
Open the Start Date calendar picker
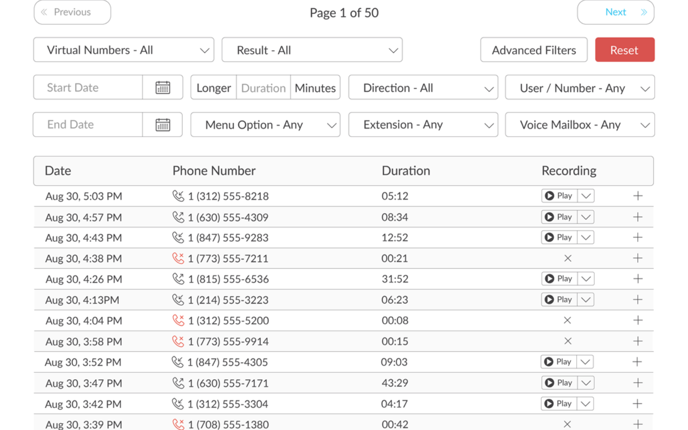coord(163,87)
